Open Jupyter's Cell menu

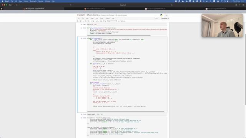[x=97, y=18]
